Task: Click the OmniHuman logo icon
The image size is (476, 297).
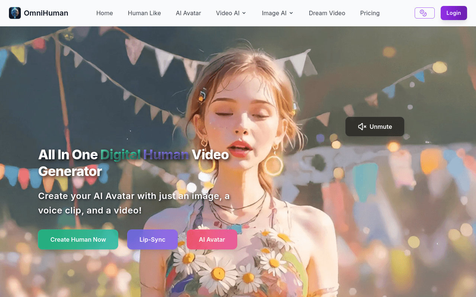Action: [15, 13]
